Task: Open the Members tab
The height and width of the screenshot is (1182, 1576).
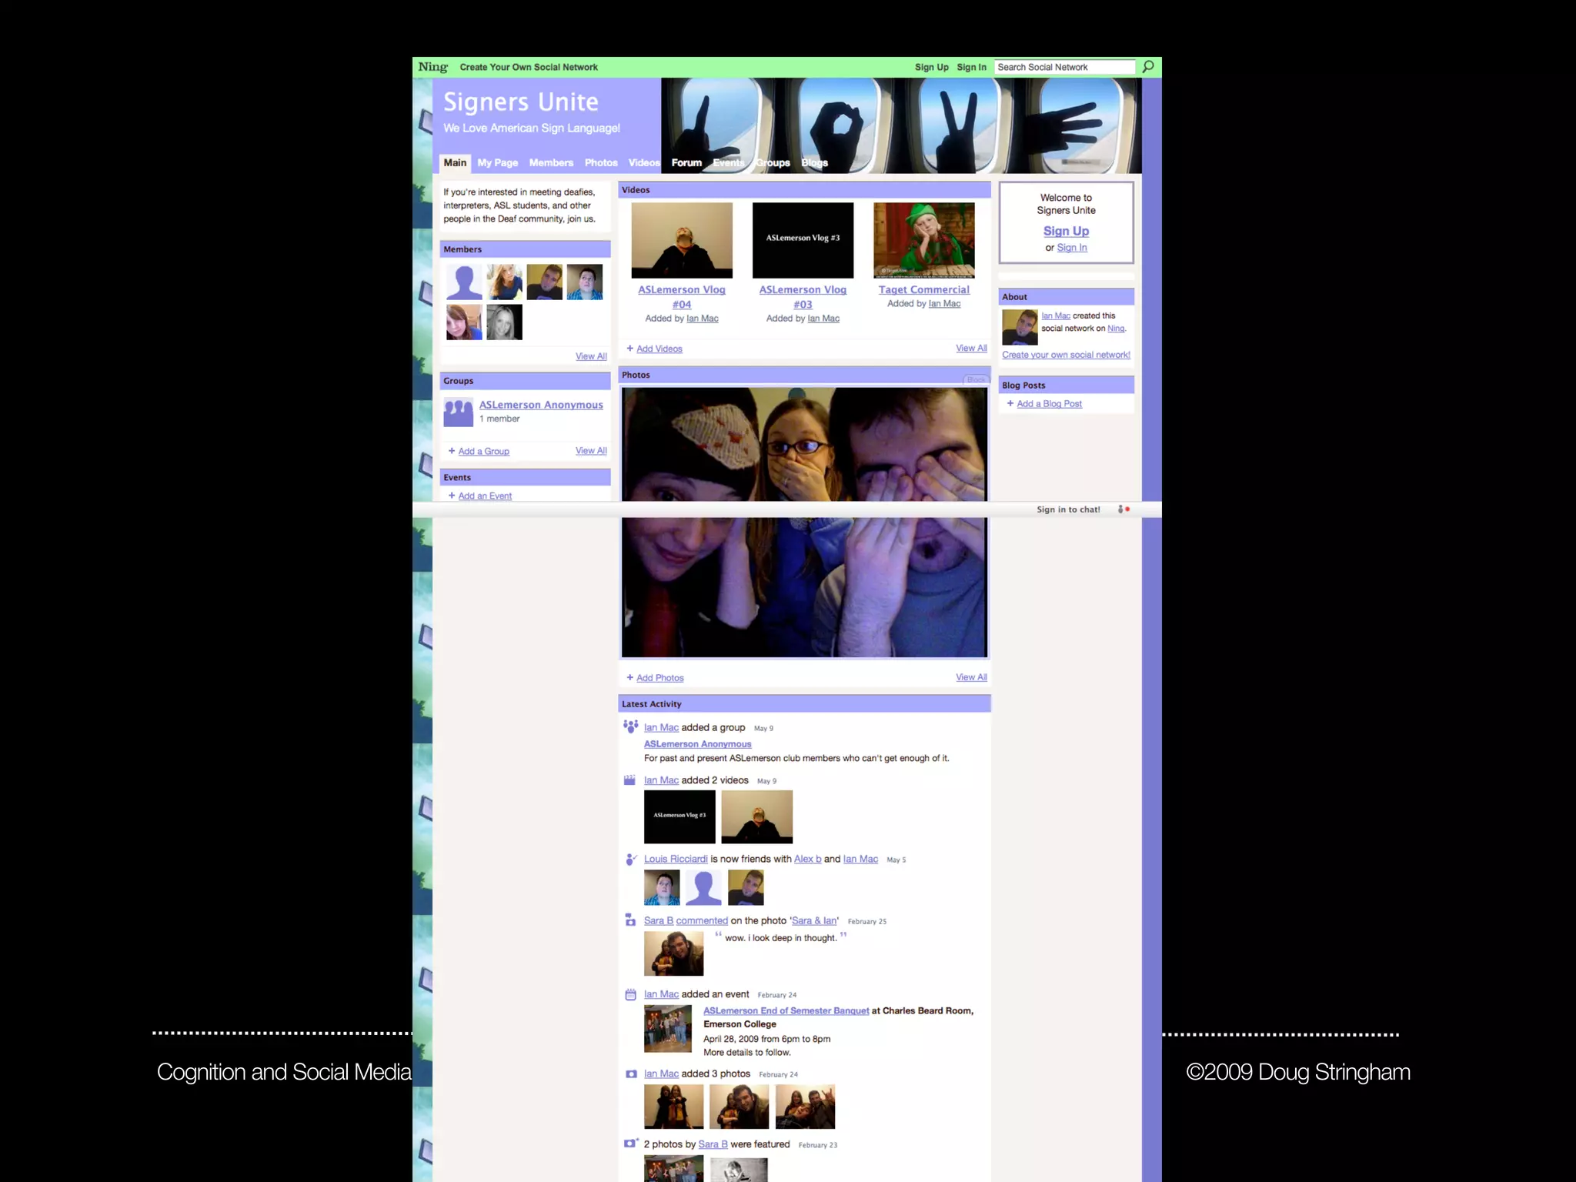Action: [x=551, y=162]
